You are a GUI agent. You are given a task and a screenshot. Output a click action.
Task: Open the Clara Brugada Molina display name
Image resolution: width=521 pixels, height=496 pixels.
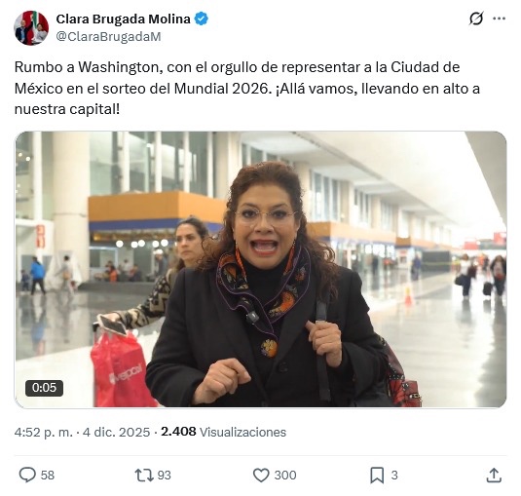(x=123, y=19)
